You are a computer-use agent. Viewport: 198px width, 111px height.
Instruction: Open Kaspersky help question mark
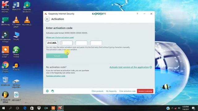[137, 14]
